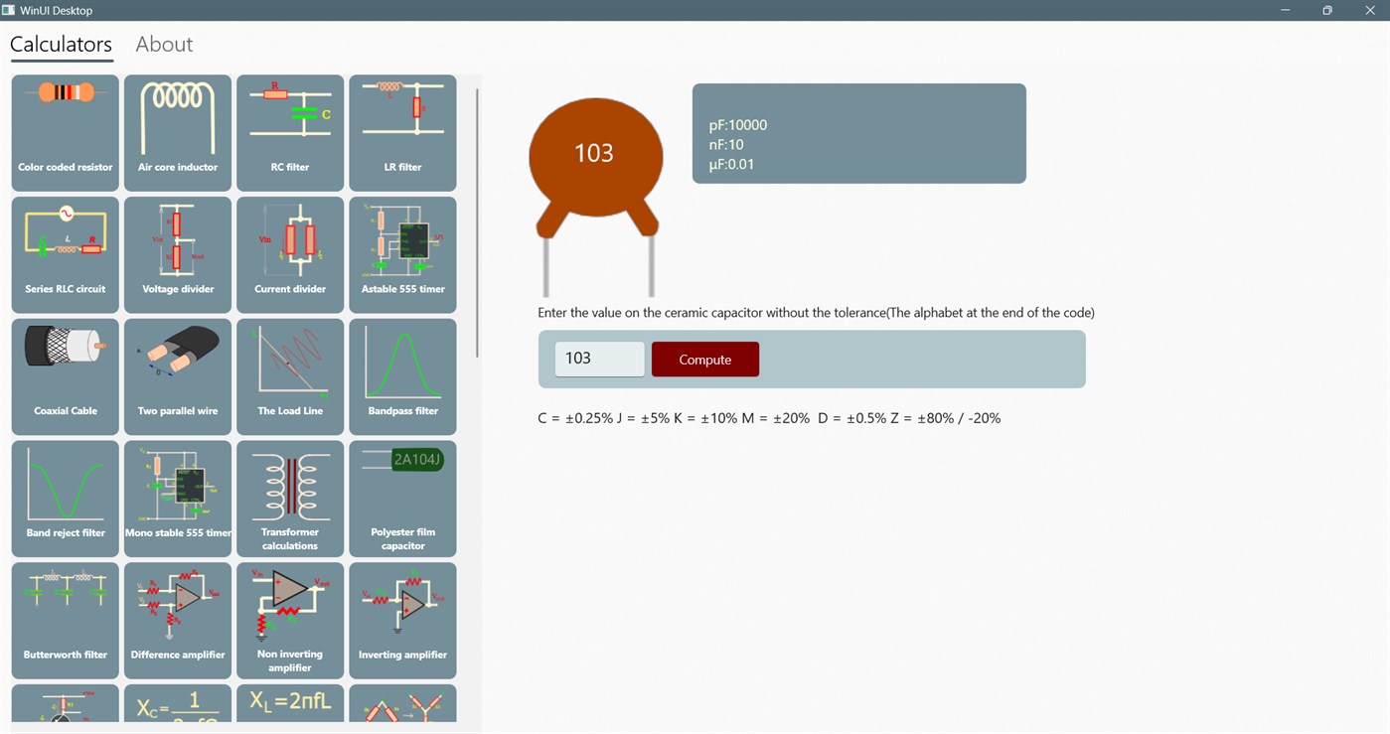
Task: Open the Color coded resistor calculator
Action: [x=65, y=132]
